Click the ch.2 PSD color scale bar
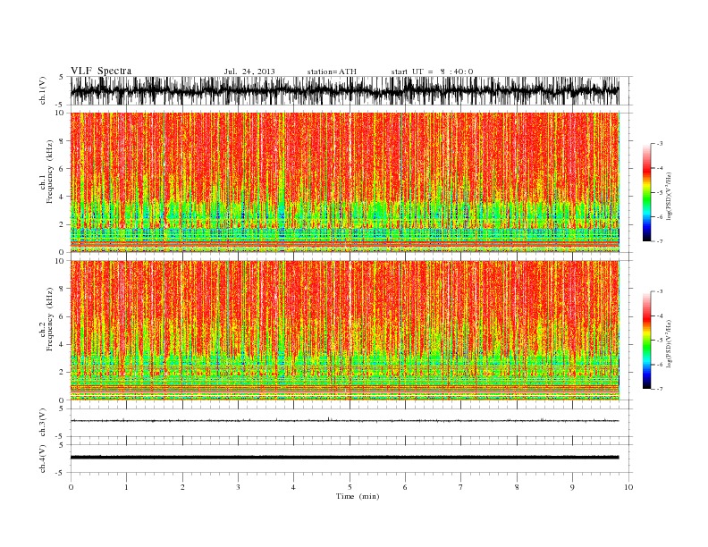 pos(646,341)
